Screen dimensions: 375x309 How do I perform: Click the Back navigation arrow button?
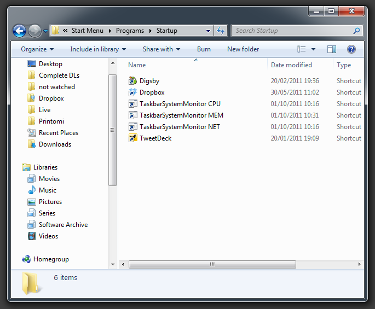[x=20, y=31]
